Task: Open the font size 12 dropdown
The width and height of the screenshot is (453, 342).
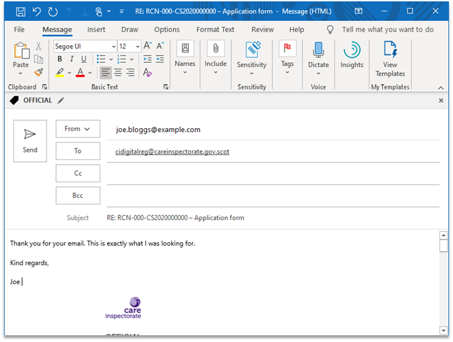Action: point(138,47)
